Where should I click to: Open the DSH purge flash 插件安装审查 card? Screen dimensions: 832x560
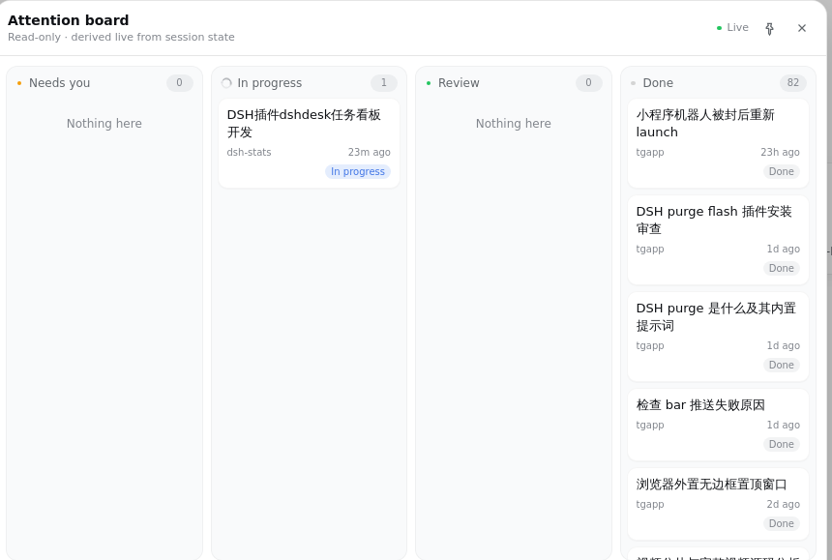click(x=718, y=240)
